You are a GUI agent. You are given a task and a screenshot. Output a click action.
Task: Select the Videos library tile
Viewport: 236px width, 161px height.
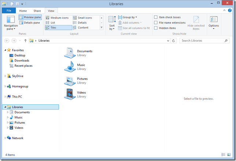point(75,94)
